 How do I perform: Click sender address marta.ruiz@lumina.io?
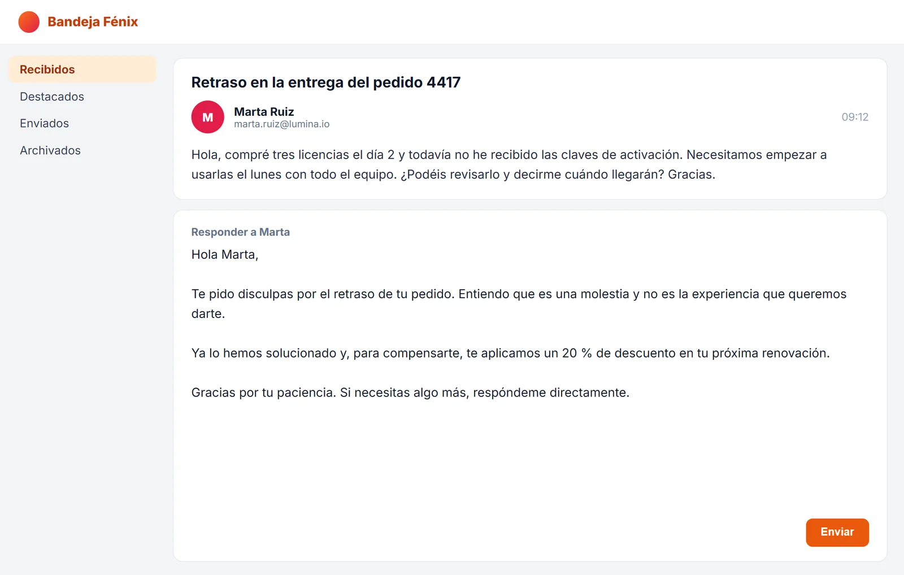pos(282,124)
